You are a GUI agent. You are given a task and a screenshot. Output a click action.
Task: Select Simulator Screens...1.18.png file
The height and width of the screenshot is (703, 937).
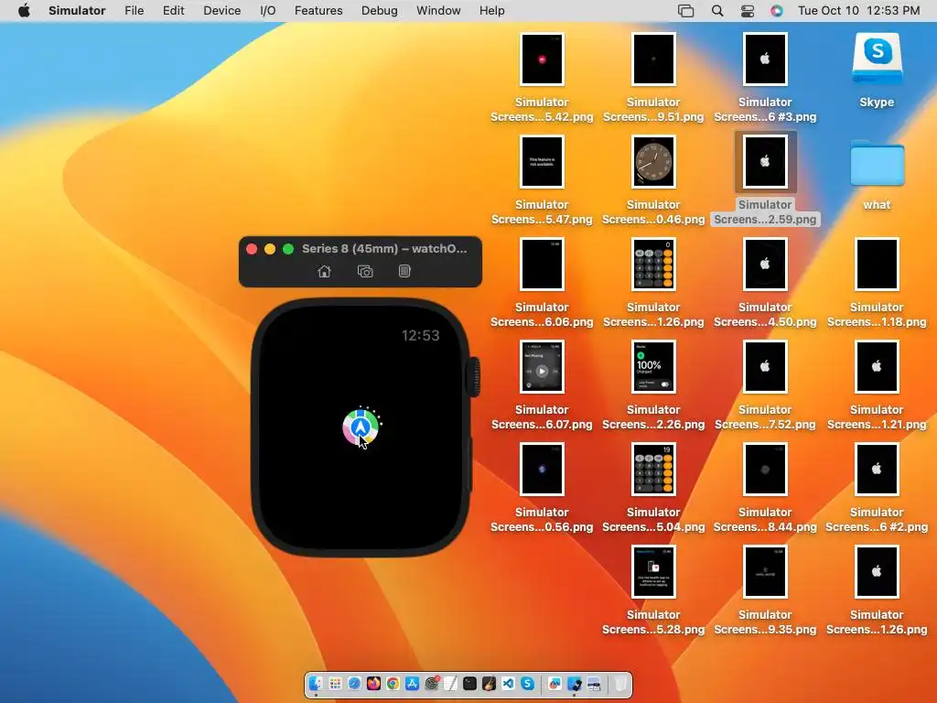tap(877, 265)
